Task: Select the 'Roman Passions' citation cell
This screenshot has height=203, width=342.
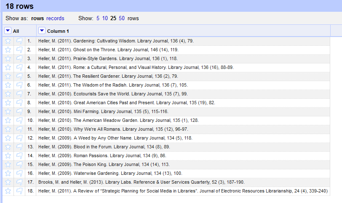Action: pos(183,156)
